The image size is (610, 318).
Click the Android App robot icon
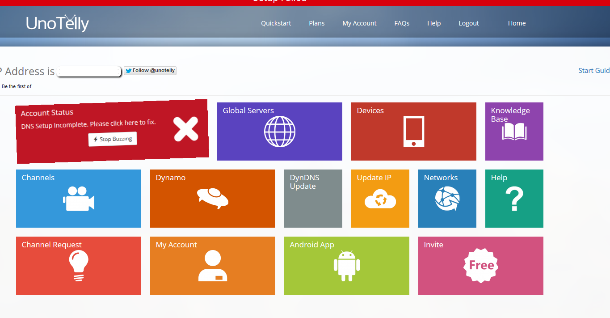coord(347,266)
